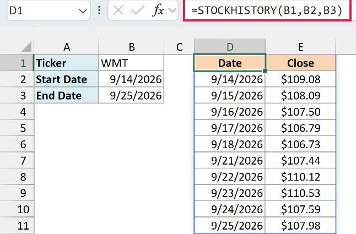Click the close price $107.98
This screenshot has height=234, width=356.
coord(300,226)
